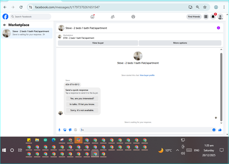Image resolution: width=229 pixels, height=164 pixels.
Task: Reload the Facebook page
Action: (x=21, y=7)
